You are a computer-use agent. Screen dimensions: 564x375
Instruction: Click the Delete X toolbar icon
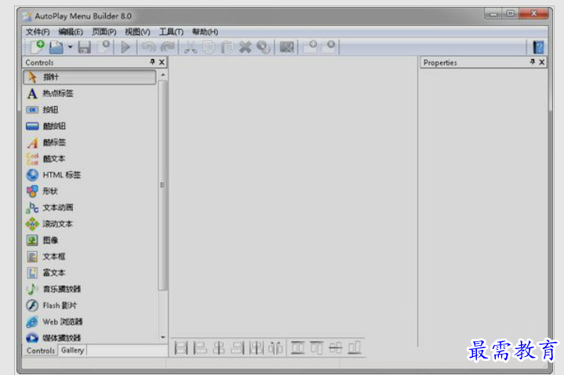tap(246, 47)
